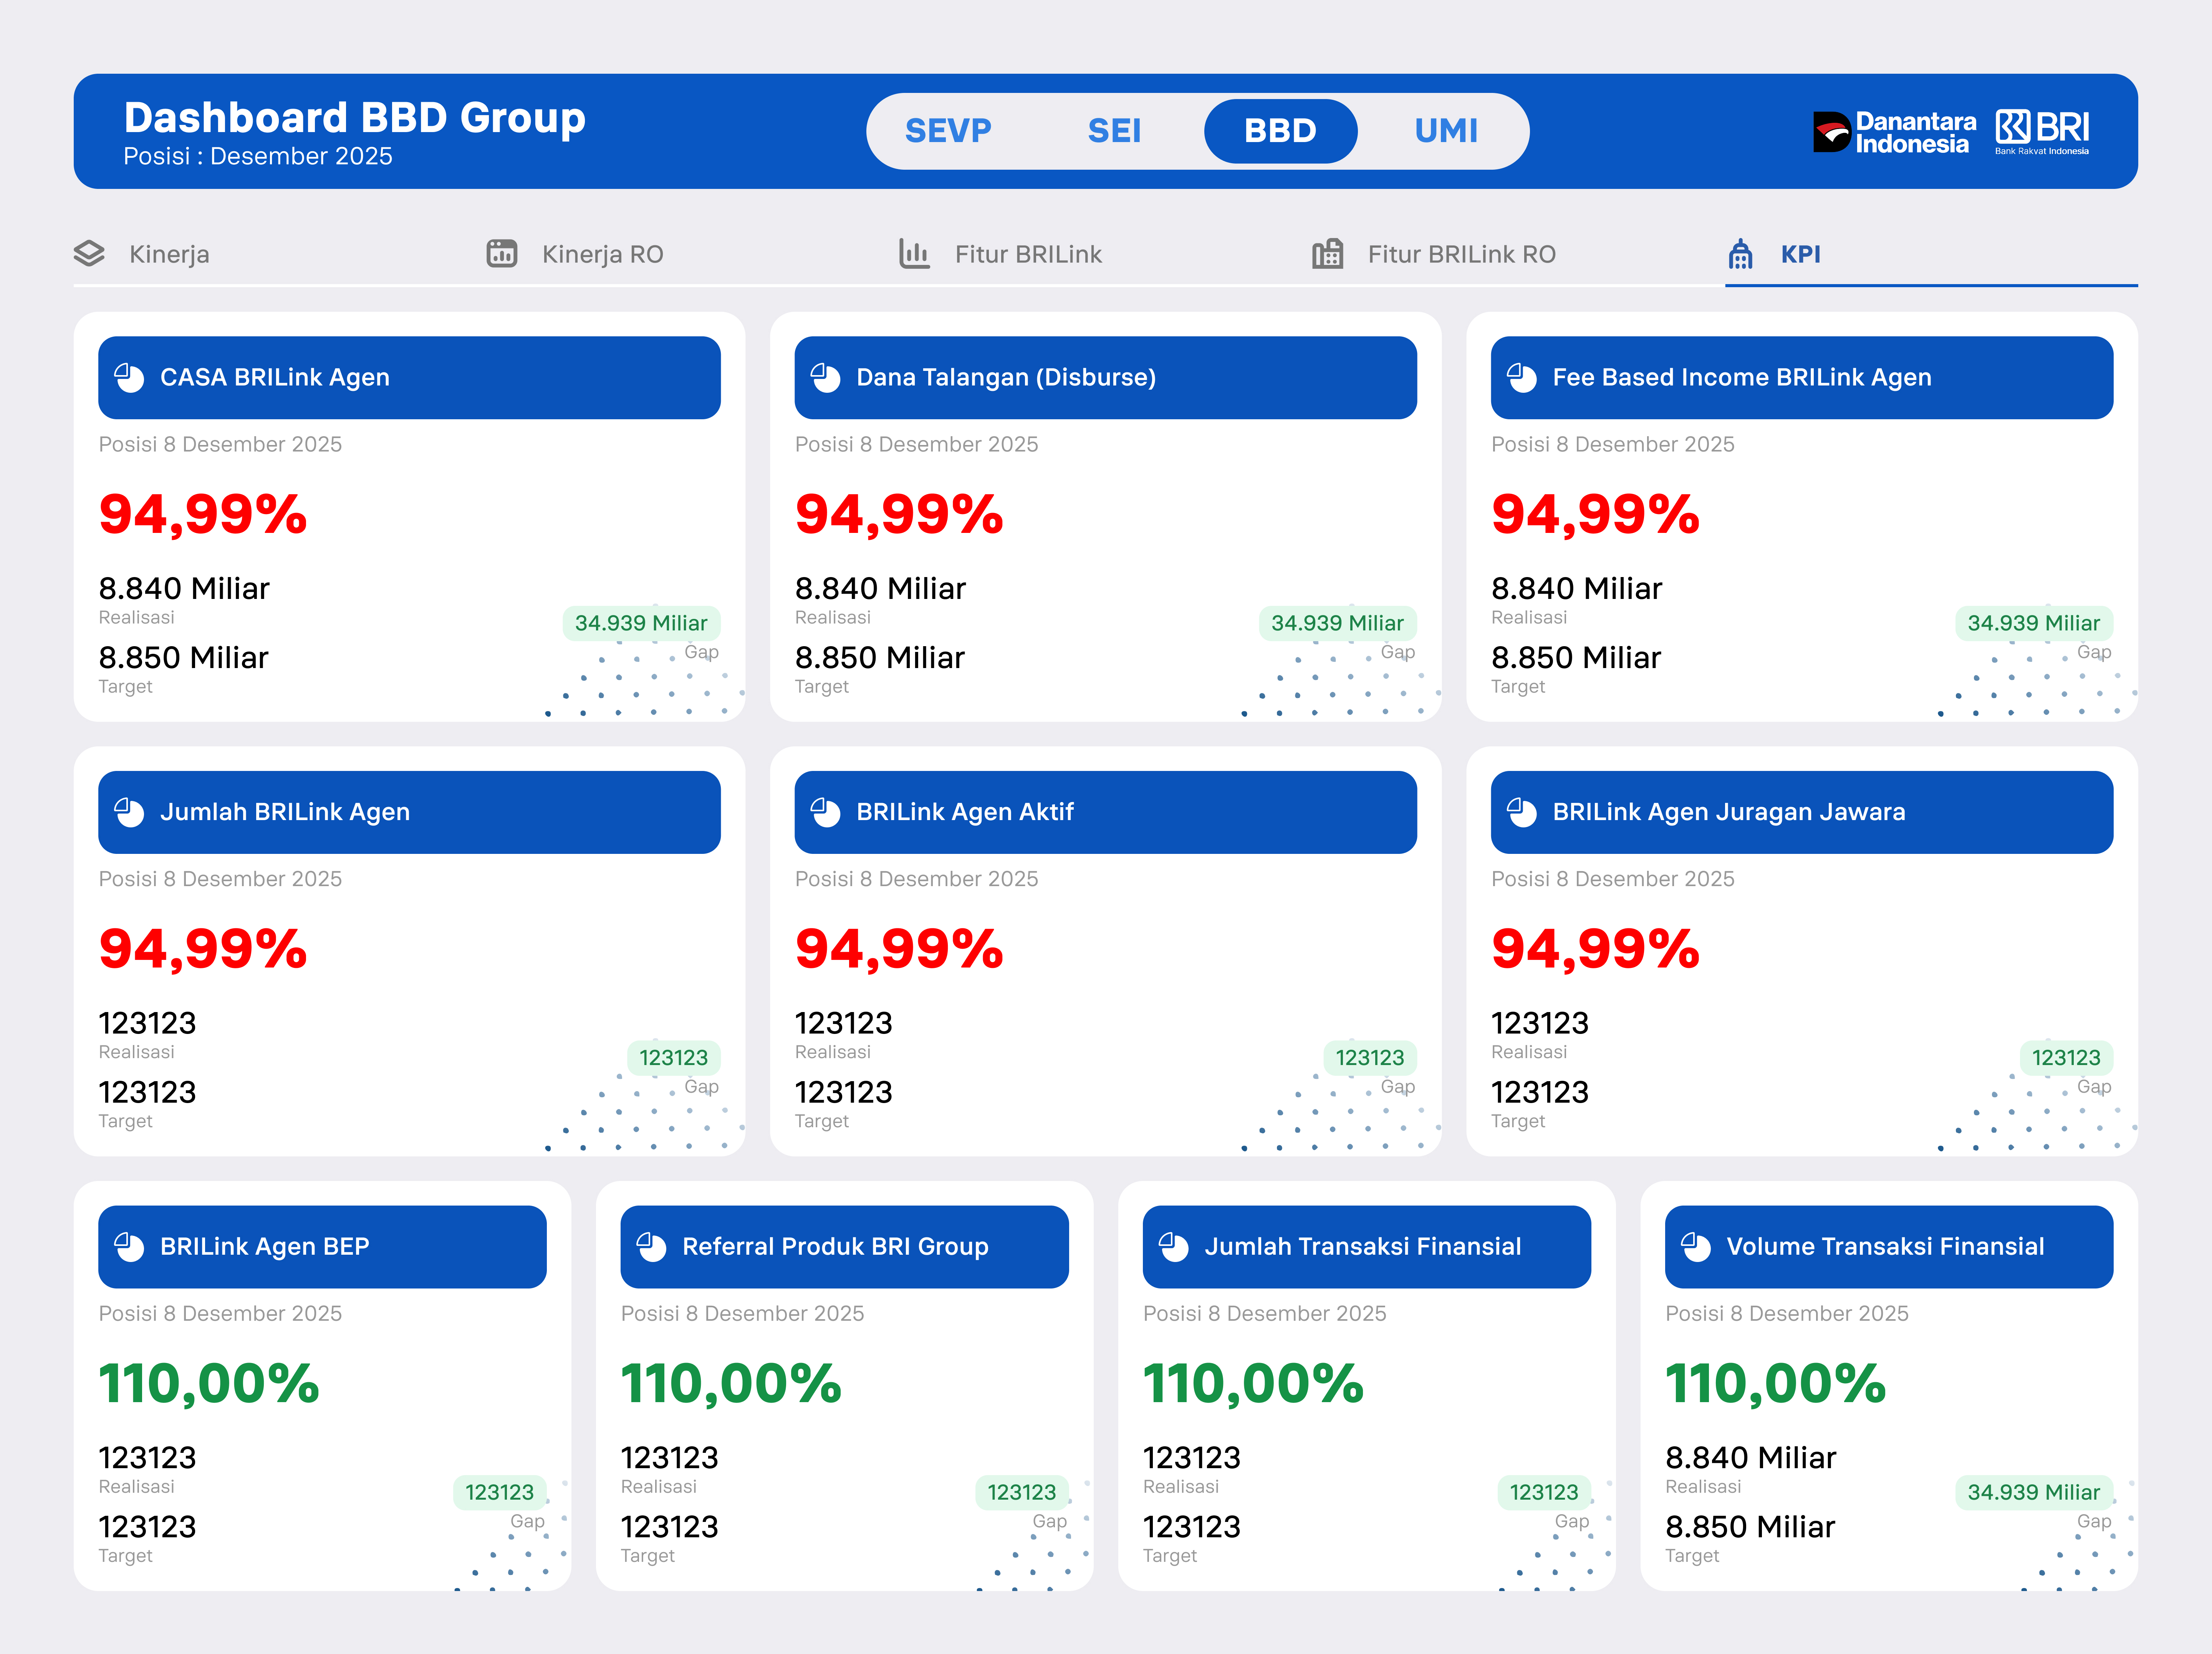Click the 34.939 Miliar gap badge on Dana Talangan
The image size is (2212, 1654).
pos(1338,623)
